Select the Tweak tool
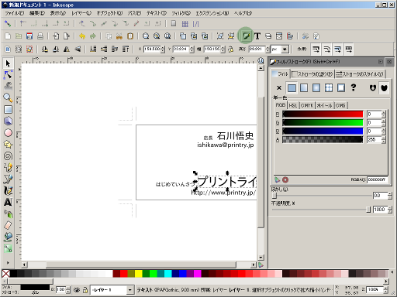This screenshot has width=397, height=297. coord(8,87)
